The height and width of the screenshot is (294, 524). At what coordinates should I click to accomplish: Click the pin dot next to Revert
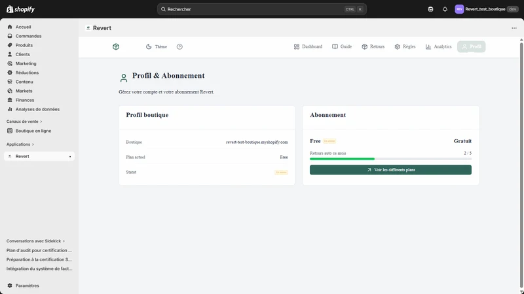pos(70,157)
